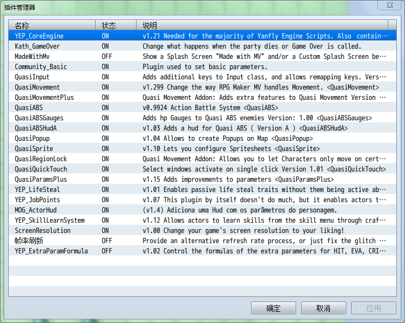
Task: Click the 确定 button
Action: pos(273,308)
